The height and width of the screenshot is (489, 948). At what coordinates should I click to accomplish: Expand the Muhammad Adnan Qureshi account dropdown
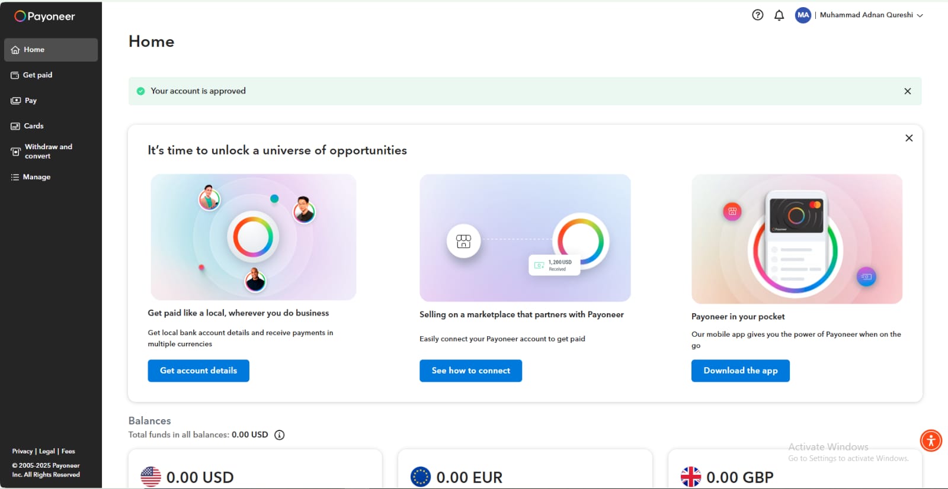click(920, 15)
